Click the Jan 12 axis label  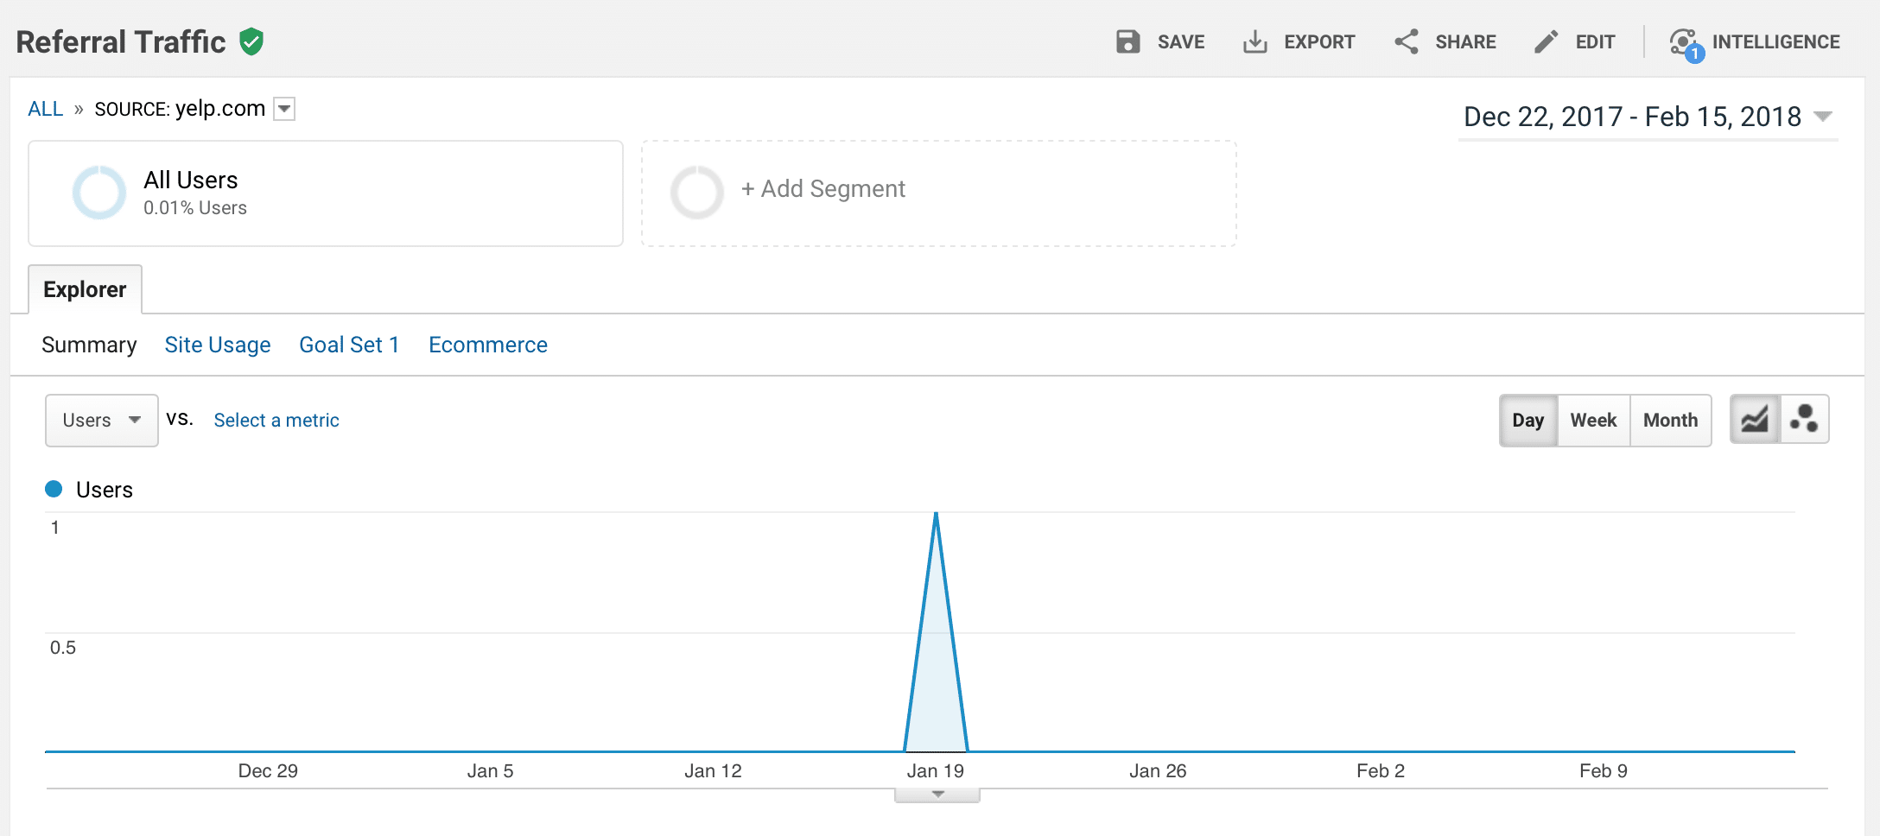(713, 771)
